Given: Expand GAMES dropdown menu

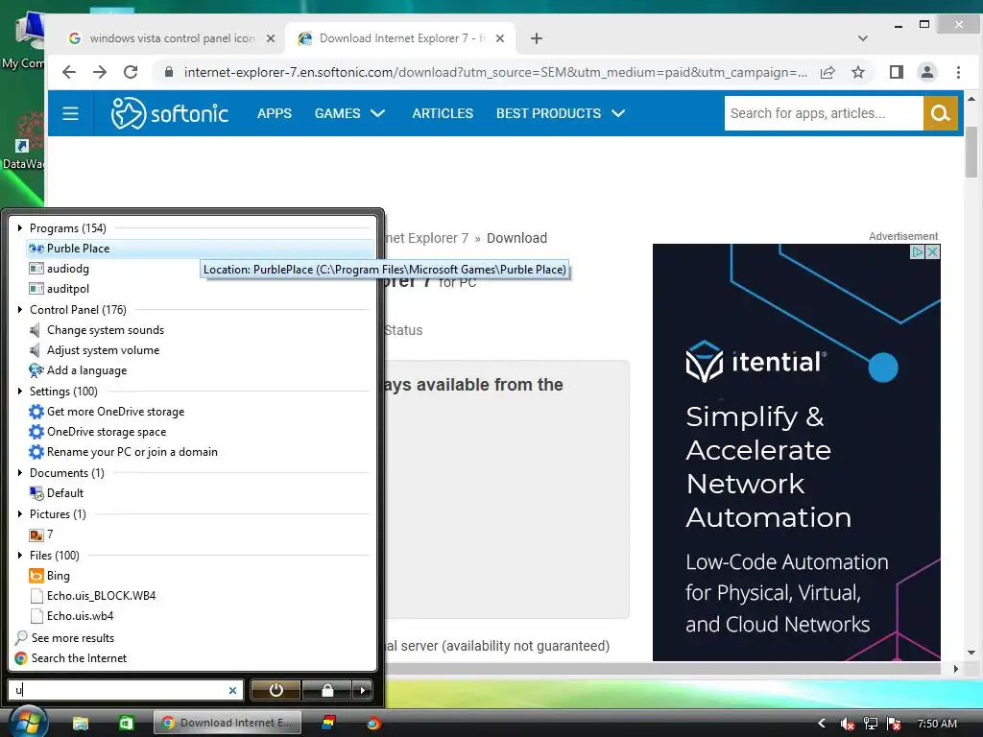Looking at the screenshot, I should pyautogui.click(x=349, y=113).
